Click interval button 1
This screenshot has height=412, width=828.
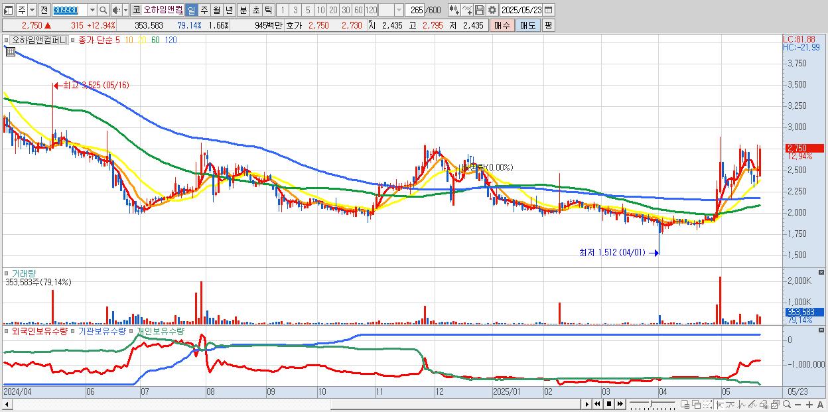282,10
